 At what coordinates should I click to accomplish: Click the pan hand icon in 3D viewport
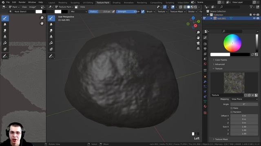coord(198,38)
